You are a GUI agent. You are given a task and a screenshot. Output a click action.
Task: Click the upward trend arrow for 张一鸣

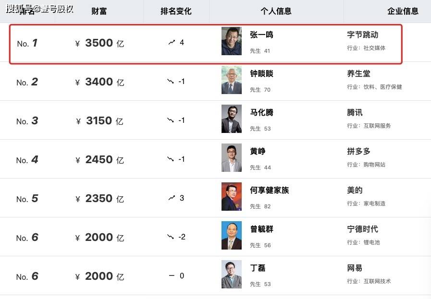tap(172, 43)
